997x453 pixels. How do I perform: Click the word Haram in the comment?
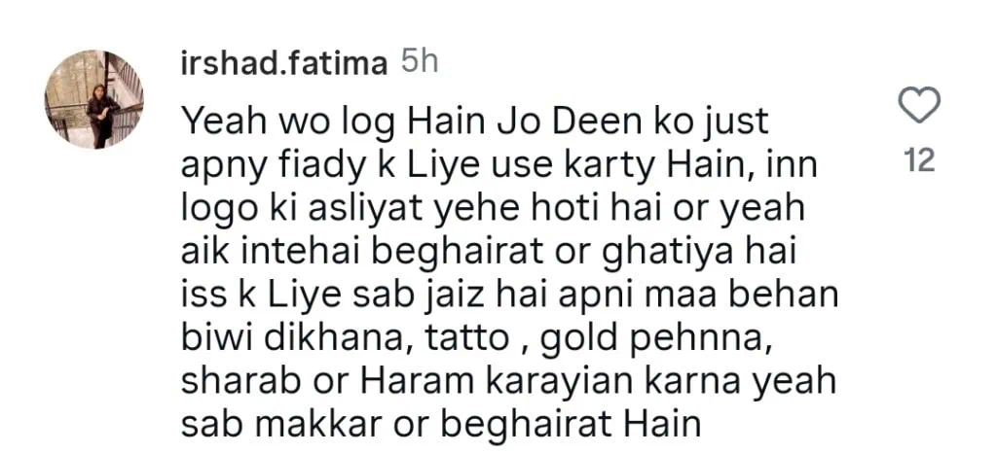tap(400, 382)
